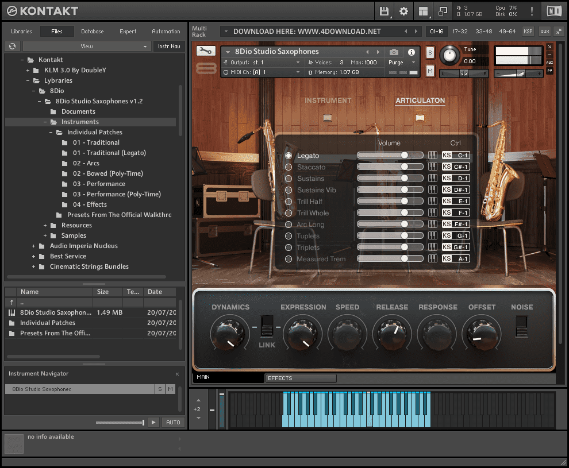569x468 pixels.
Task: Select the Tuplets radio button
Action: coord(289,236)
